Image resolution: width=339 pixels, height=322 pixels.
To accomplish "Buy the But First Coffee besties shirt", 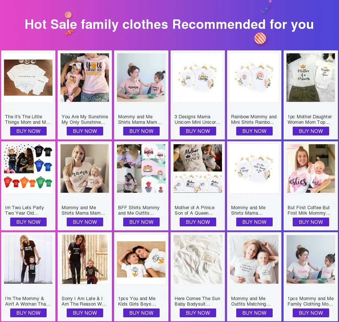I will pyautogui.click(x=311, y=222).
